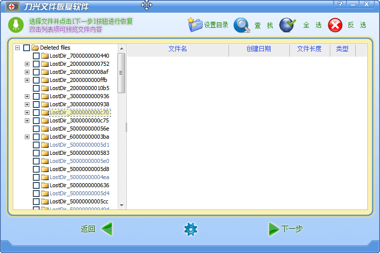380x253 pixels.
Task: Click the tree panel vertical scrollbar thumb
Action: point(122,73)
